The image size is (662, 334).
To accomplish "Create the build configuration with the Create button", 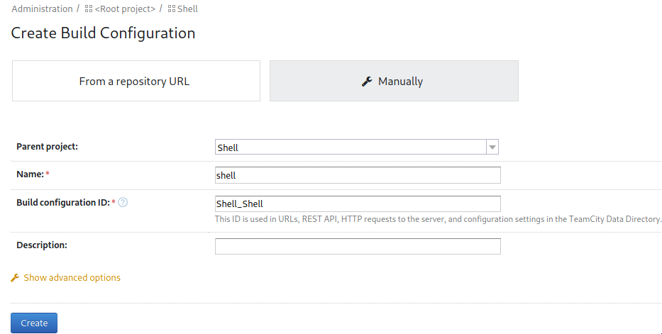I will (34, 323).
